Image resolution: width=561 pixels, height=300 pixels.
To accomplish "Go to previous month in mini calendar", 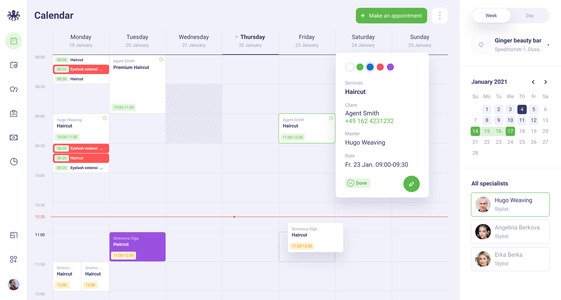I will pos(533,82).
